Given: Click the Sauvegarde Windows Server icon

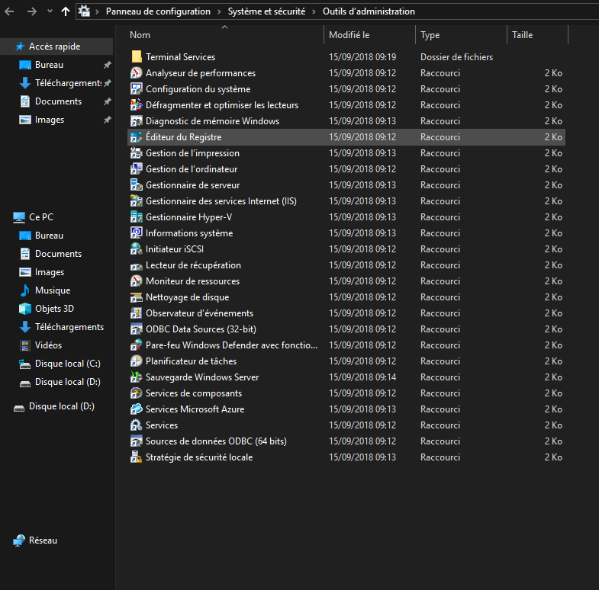Looking at the screenshot, I should point(137,377).
